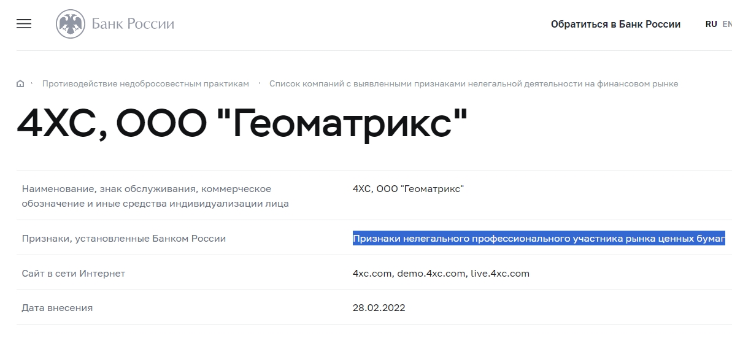Click the date value 28.02.2022
Screen dimensions: 732x338
(x=379, y=308)
